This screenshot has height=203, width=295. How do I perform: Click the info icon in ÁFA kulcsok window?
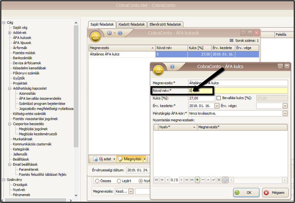click(120, 33)
